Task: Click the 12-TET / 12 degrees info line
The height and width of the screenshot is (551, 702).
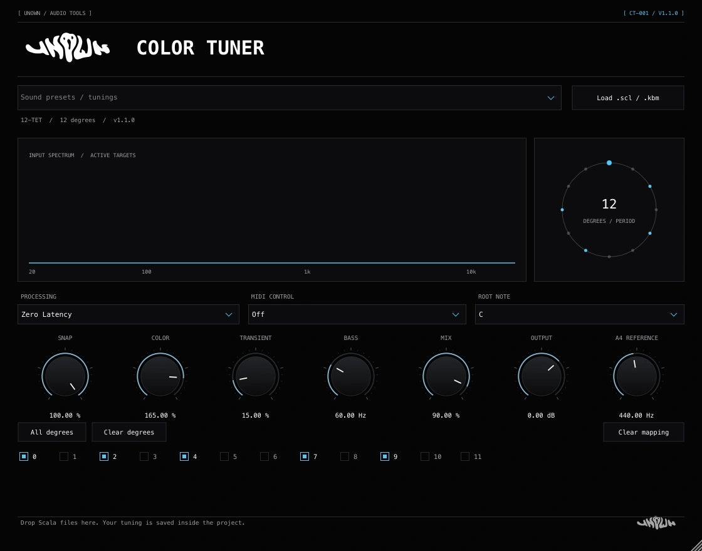Action: pyautogui.click(x=78, y=120)
